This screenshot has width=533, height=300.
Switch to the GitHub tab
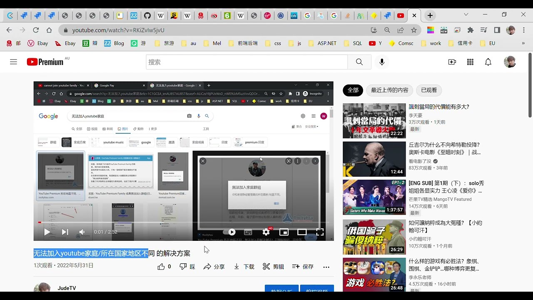[147, 15]
